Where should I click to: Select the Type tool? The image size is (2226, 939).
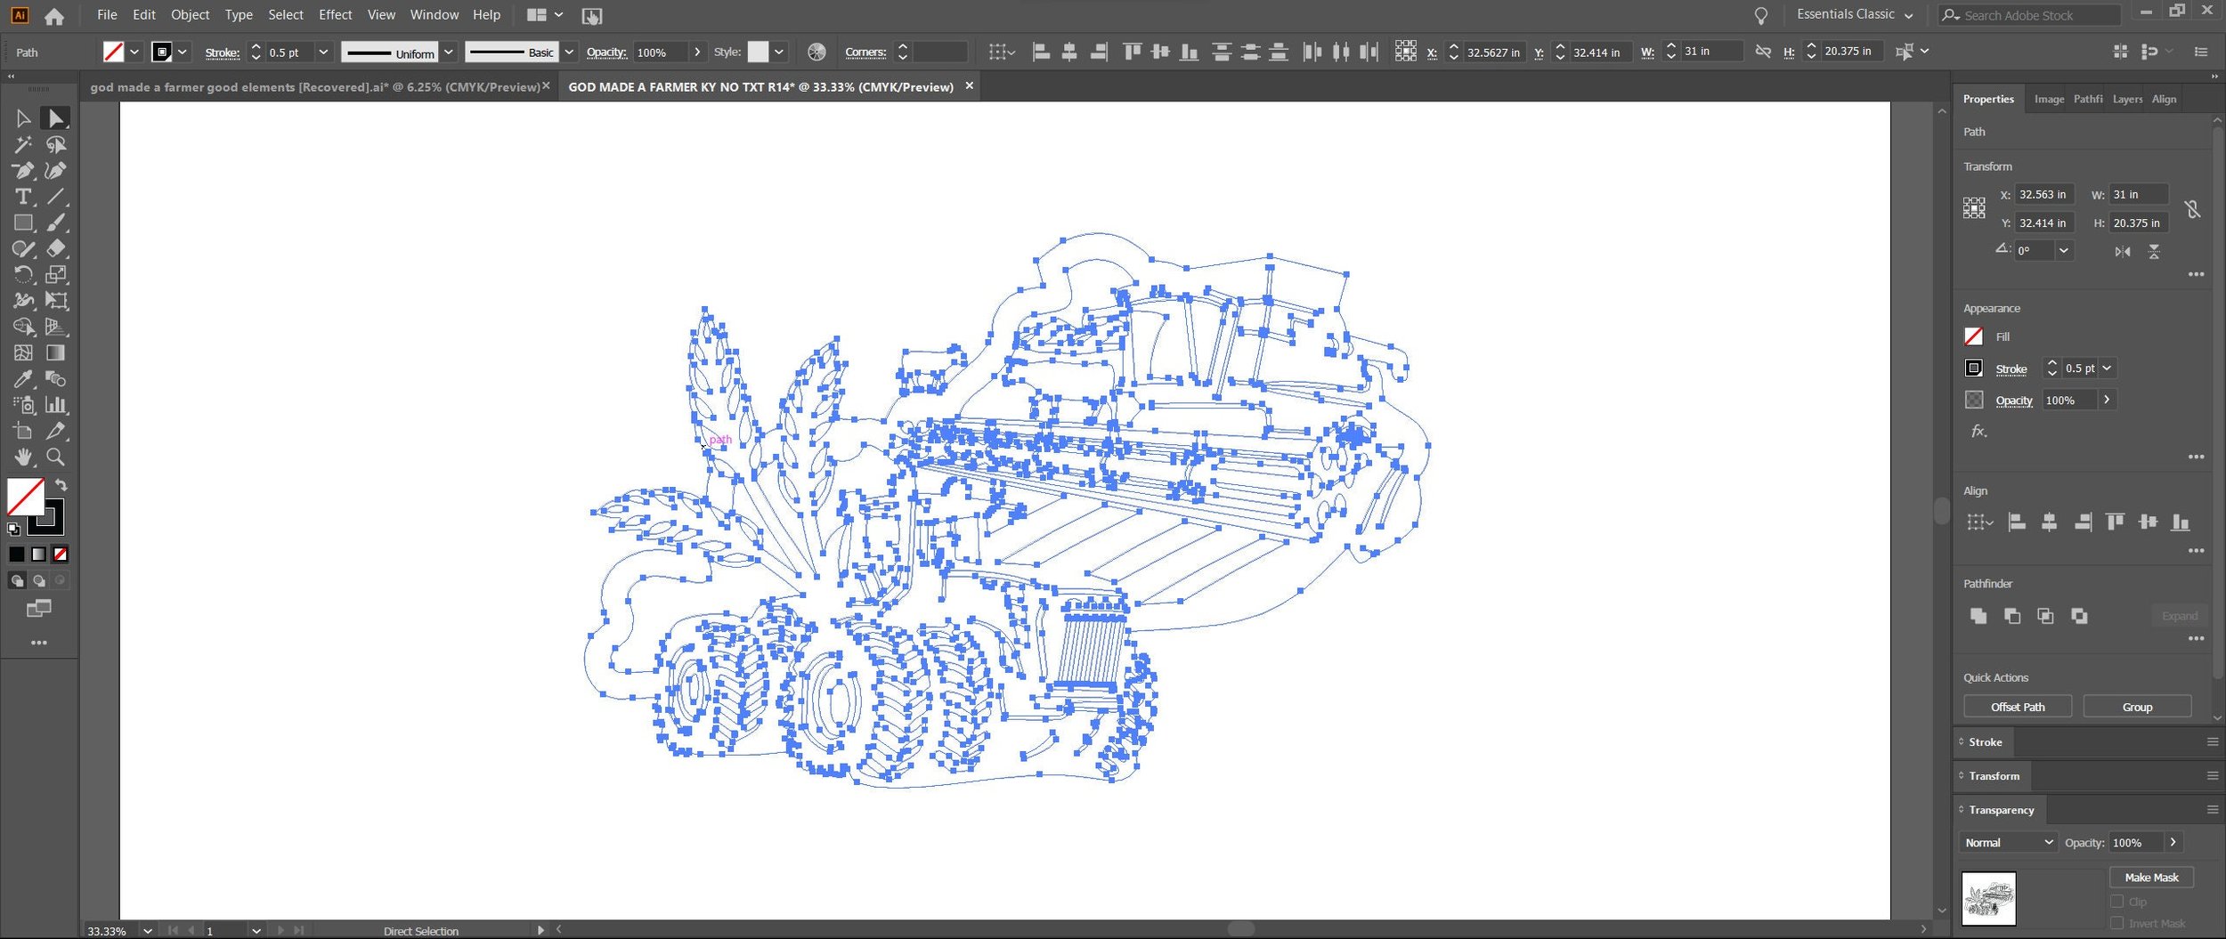click(23, 197)
